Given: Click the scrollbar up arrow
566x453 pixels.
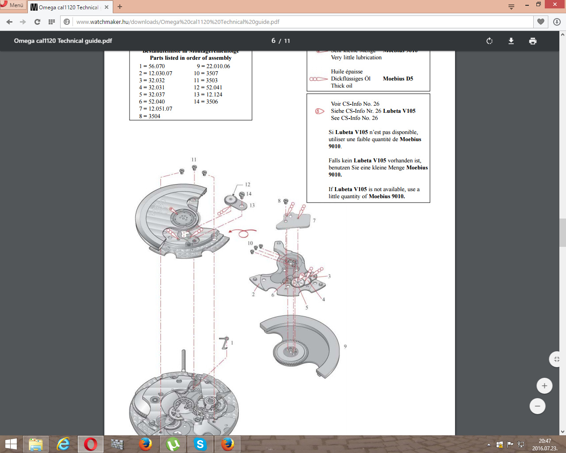Looking at the screenshot, I should click(562, 35).
